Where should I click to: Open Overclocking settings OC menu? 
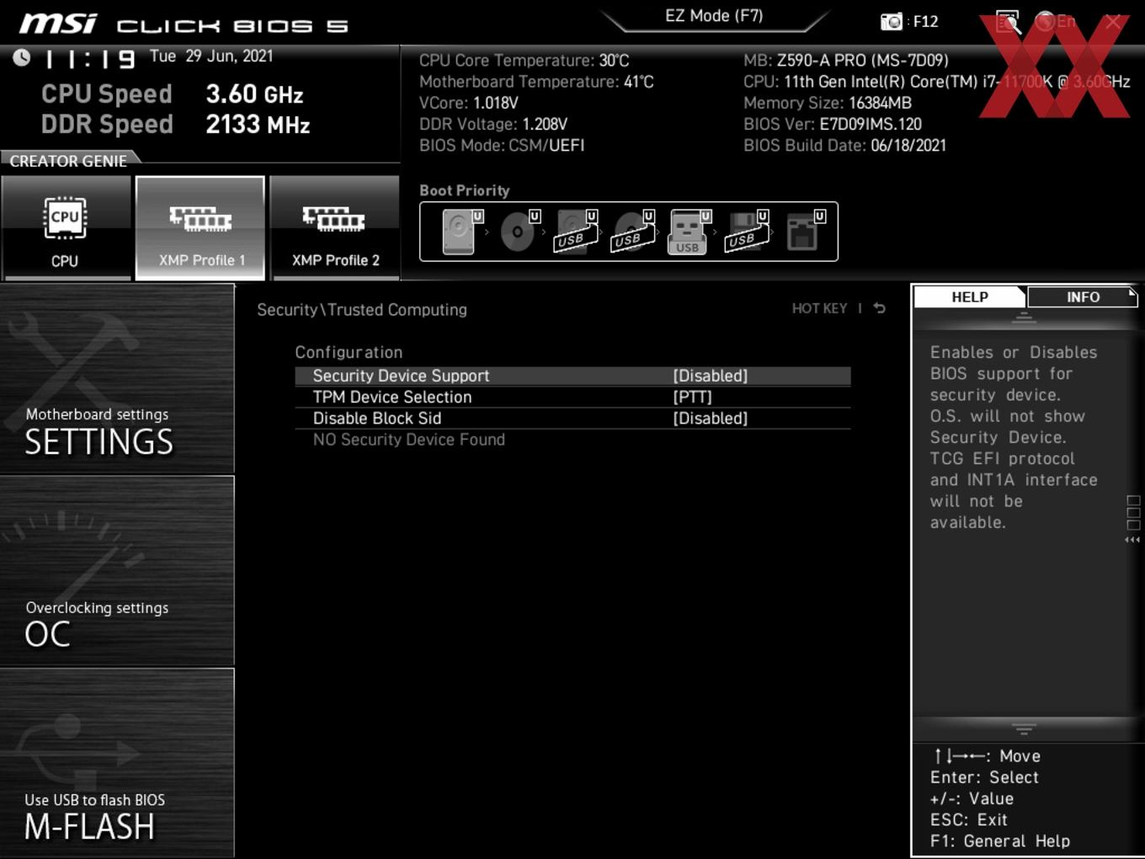[x=117, y=571]
